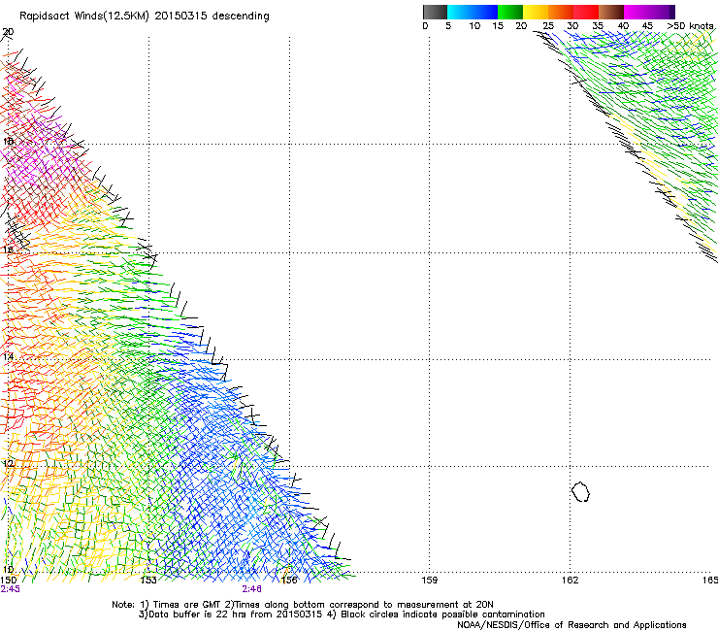Select the red 30-35 knots legend swatch
Viewport: 718px width, 631px height.
(x=586, y=12)
